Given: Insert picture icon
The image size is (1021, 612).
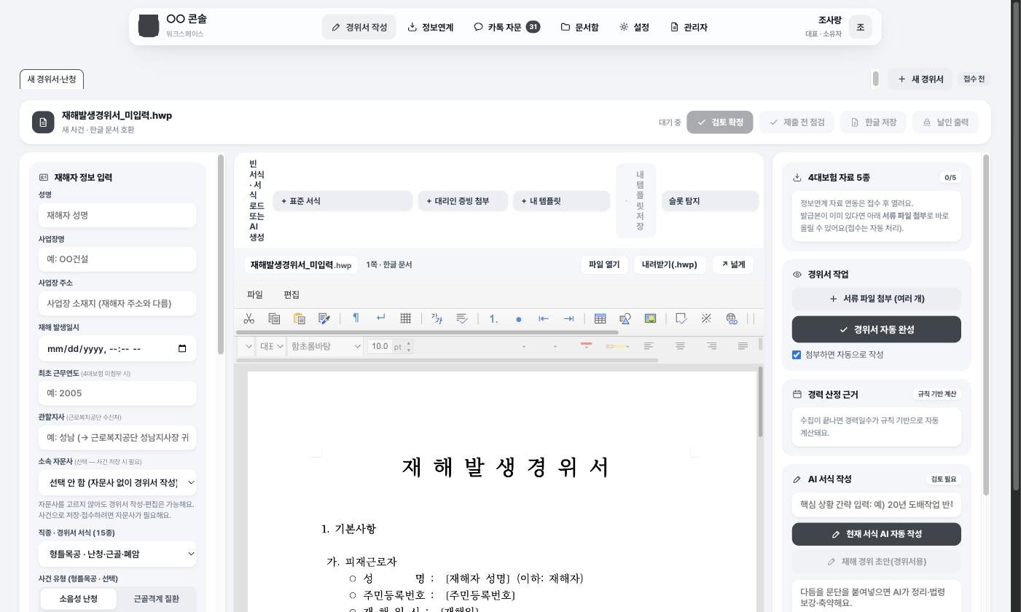Looking at the screenshot, I should tap(650, 318).
